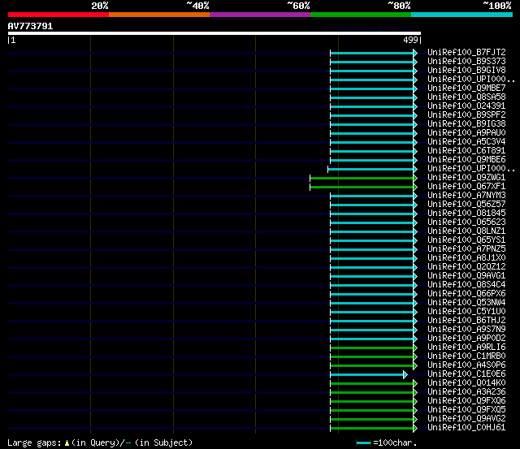Click the green alignment bar for A4S0P6

374,366
